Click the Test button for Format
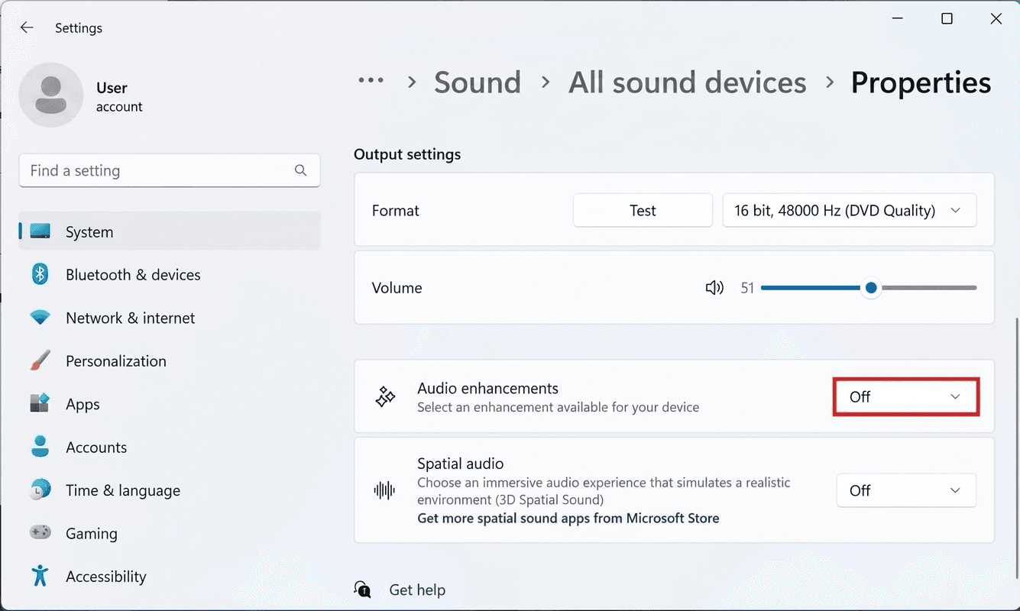The width and height of the screenshot is (1020, 611). [x=643, y=210]
